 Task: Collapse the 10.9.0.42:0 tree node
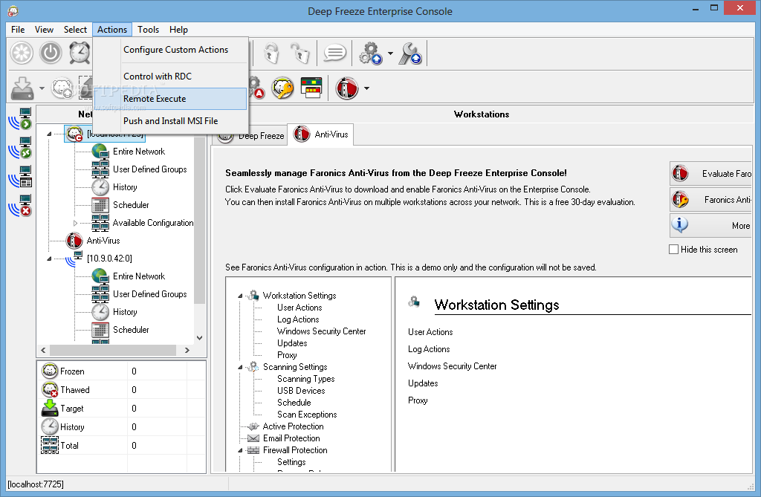tap(49, 259)
